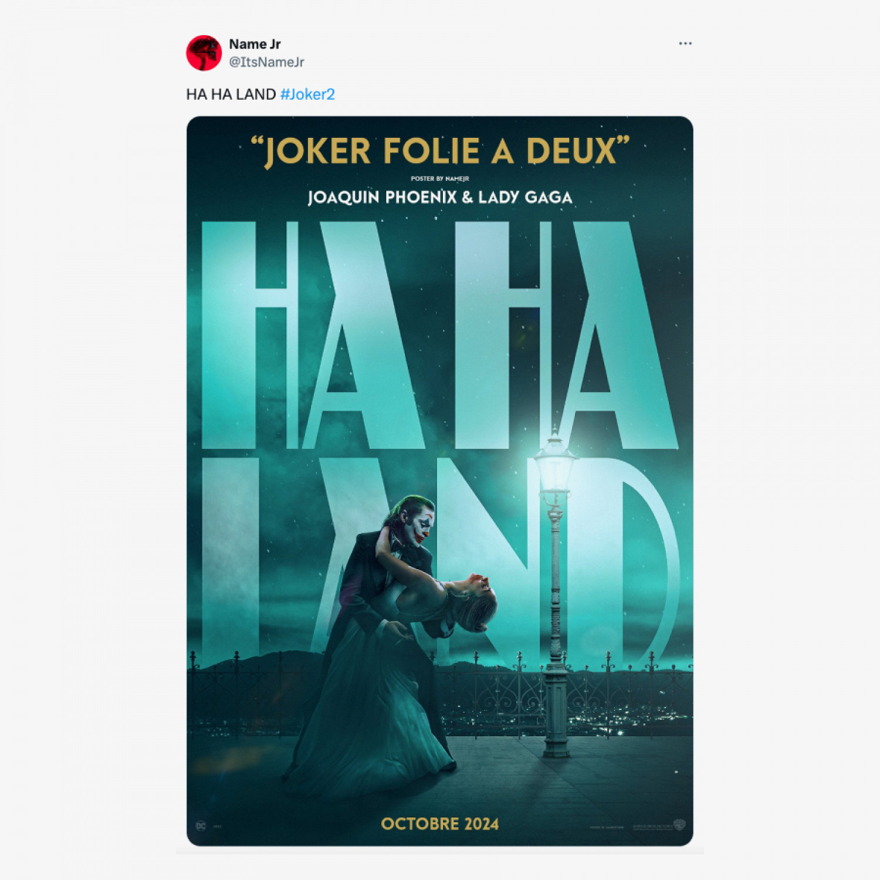The height and width of the screenshot is (880, 880).
Task: Click the Joaquin Phoenix & Lady Gaga credit
Action: pos(440,197)
